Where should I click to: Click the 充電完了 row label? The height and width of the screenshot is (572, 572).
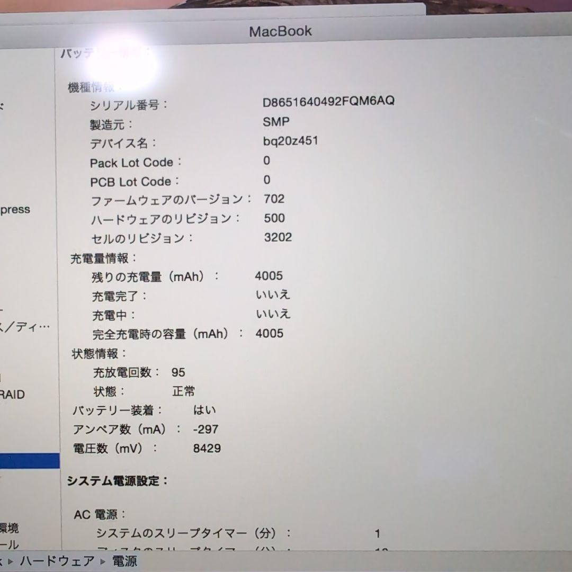click(119, 296)
